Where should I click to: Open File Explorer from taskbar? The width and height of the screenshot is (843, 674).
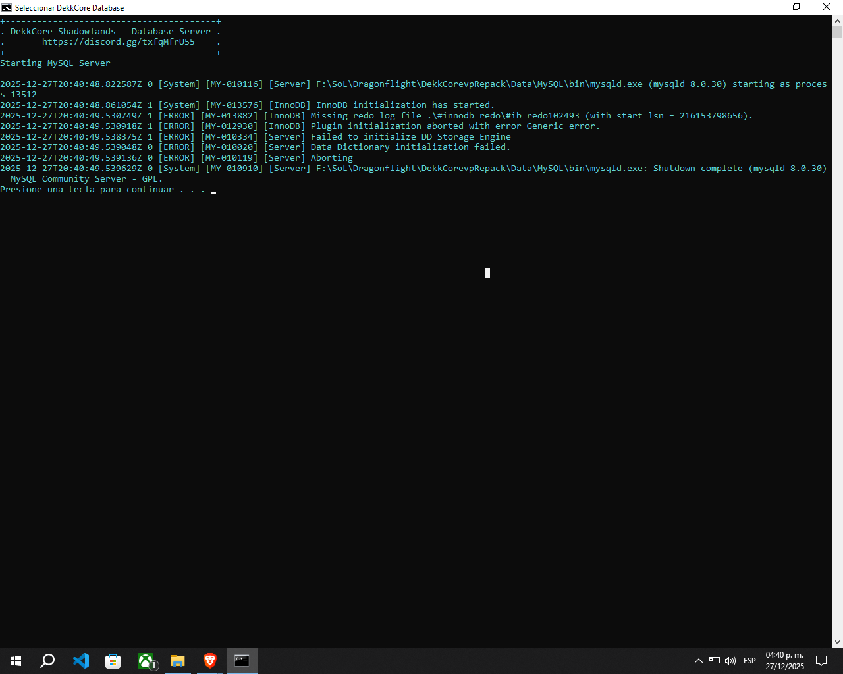click(x=178, y=661)
